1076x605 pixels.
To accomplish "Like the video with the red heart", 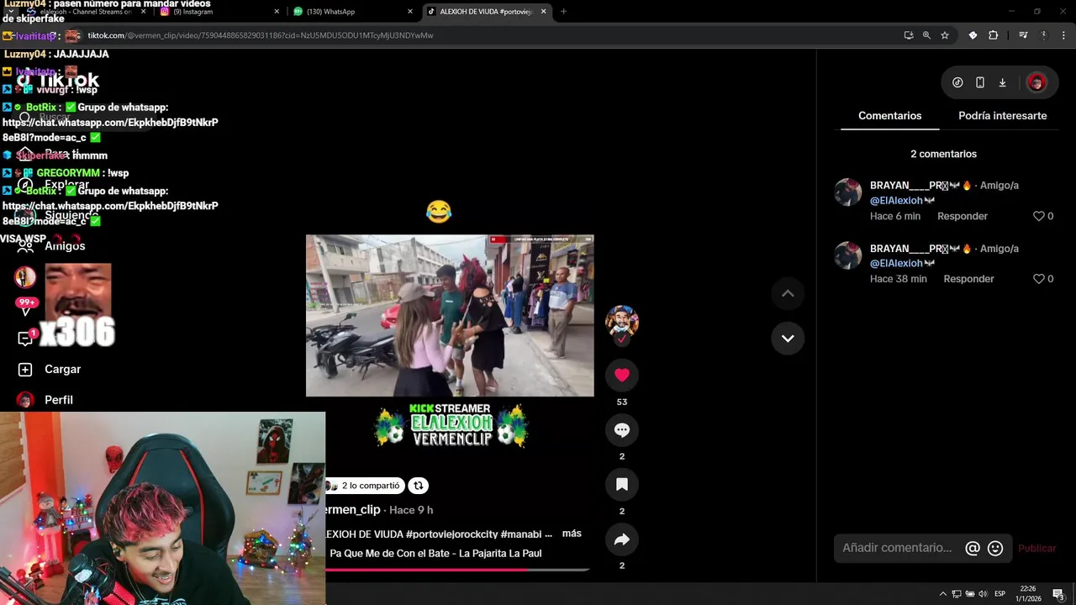I will point(622,376).
